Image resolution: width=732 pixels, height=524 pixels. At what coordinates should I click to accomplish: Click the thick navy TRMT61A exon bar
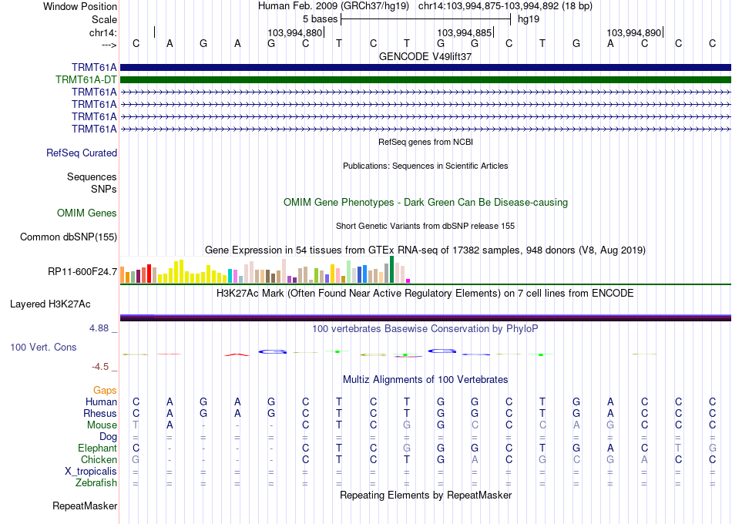425,67
